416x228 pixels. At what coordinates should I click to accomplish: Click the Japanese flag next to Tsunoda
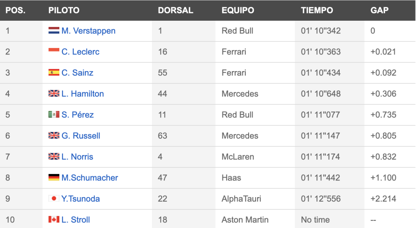pyautogui.click(x=54, y=198)
